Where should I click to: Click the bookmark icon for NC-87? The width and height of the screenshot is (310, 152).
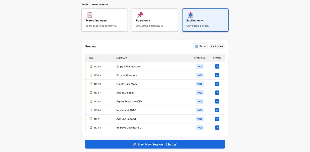91,93
